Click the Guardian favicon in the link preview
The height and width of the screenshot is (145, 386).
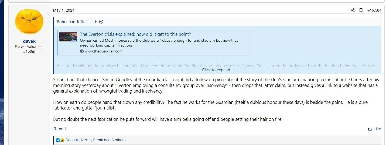(82, 51)
